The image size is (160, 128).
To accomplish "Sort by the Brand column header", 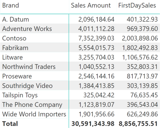I will [11, 5].
